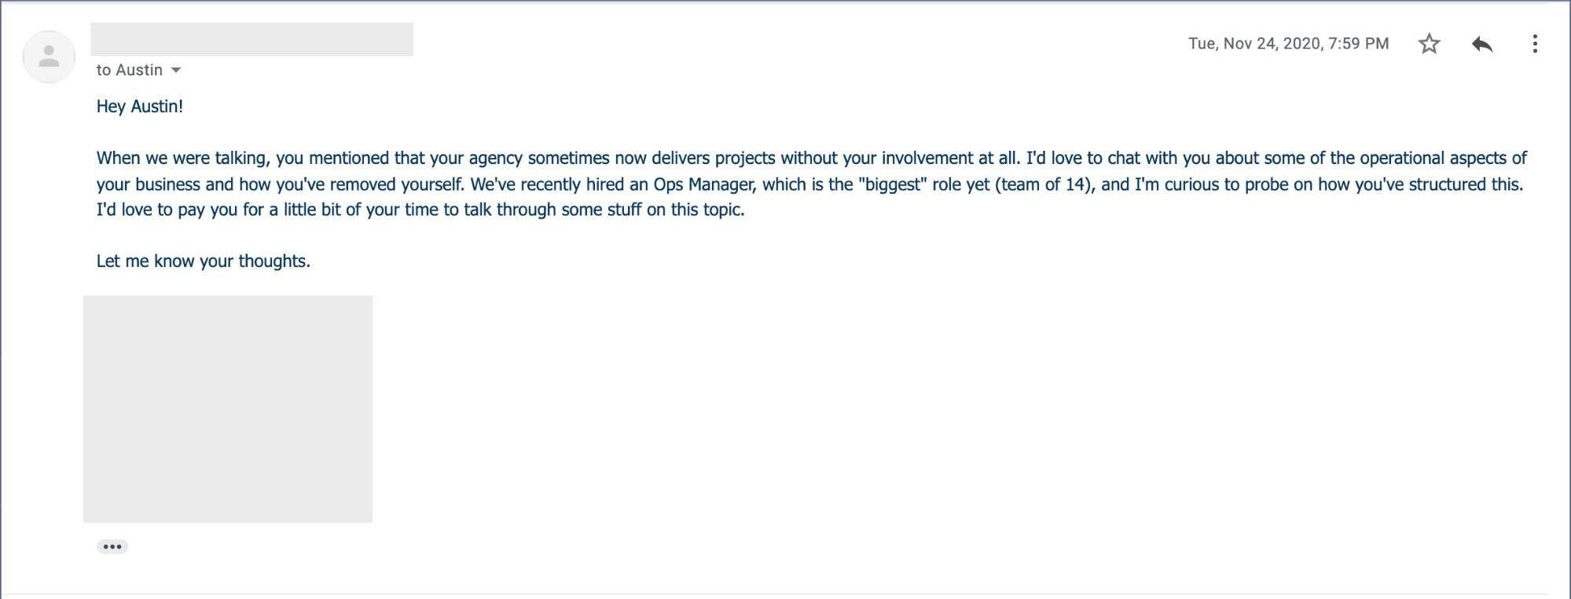This screenshot has height=599, width=1571.
Task: Open the three-dot More options menu
Action: click(x=1534, y=44)
